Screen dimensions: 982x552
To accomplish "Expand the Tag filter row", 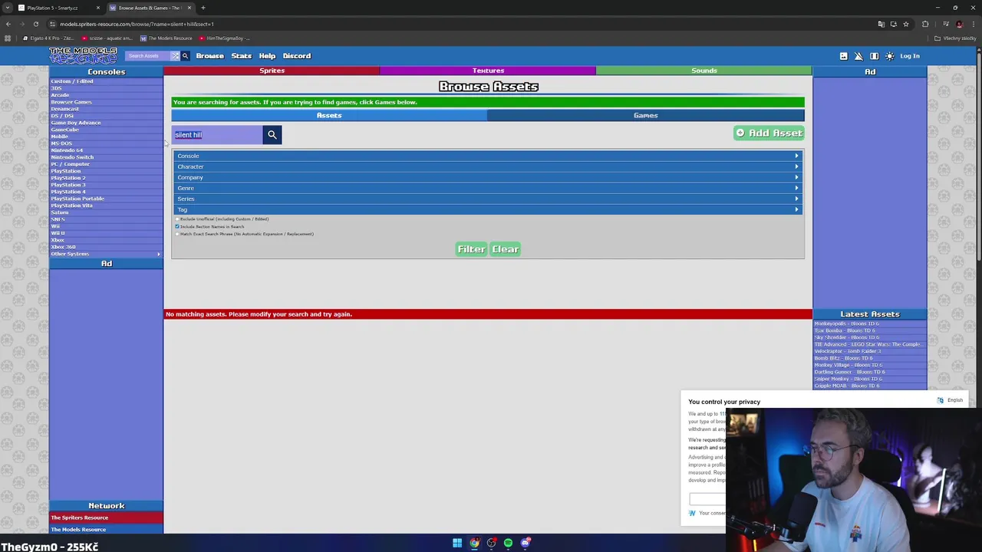I will [x=488, y=209].
